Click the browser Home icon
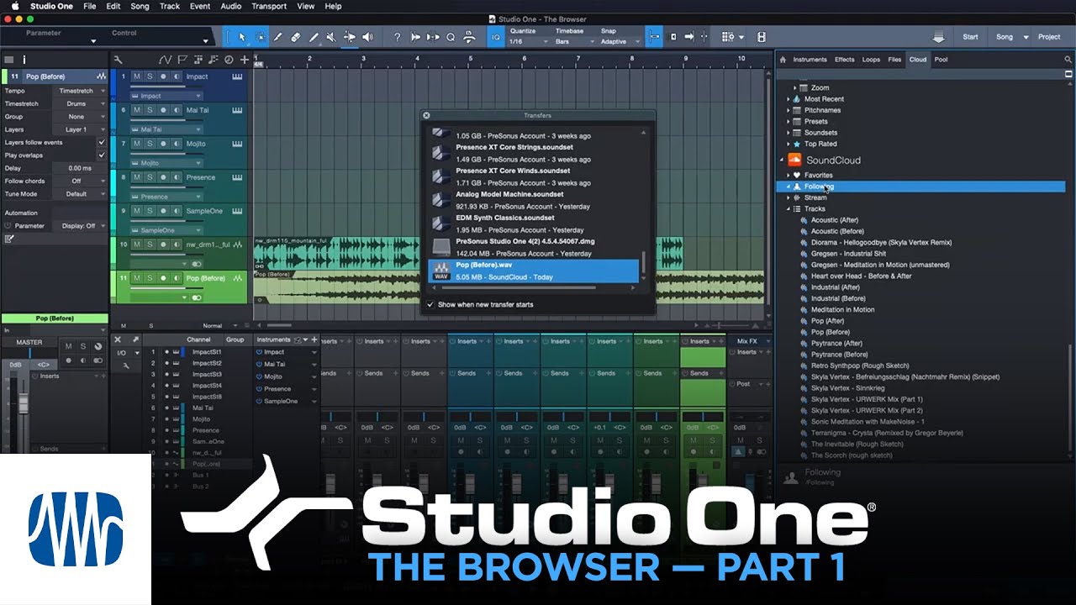Image resolution: width=1076 pixels, height=605 pixels. (x=783, y=60)
